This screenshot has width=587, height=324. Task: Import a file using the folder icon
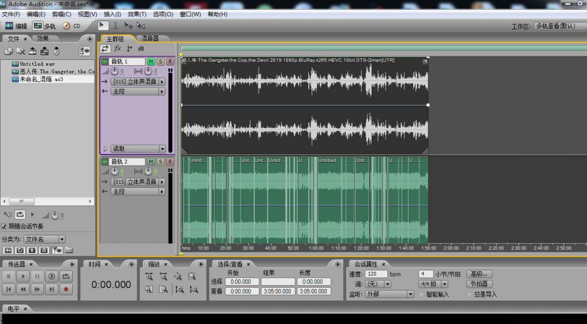[8, 51]
